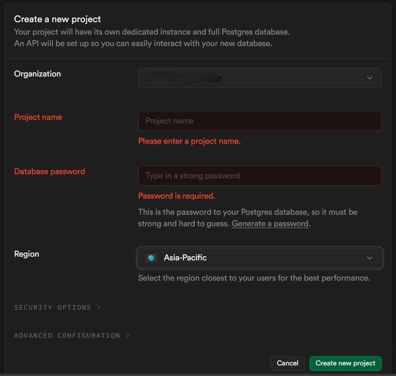Image resolution: width=396 pixels, height=376 pixels.
Task: Click the chevron arrow in Region dropdown
Action: [x=369, y=258]
